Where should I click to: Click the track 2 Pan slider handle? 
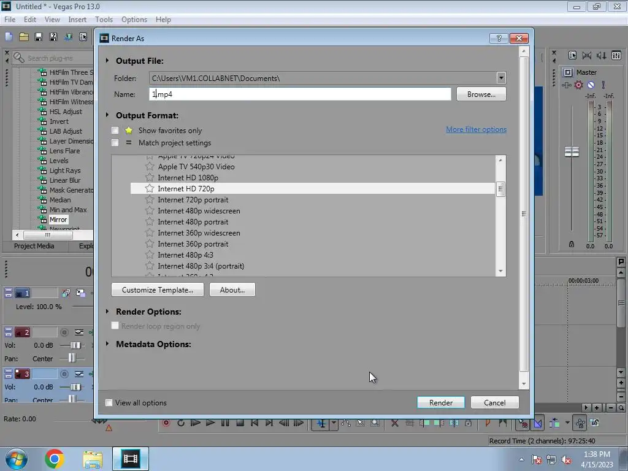72,358
